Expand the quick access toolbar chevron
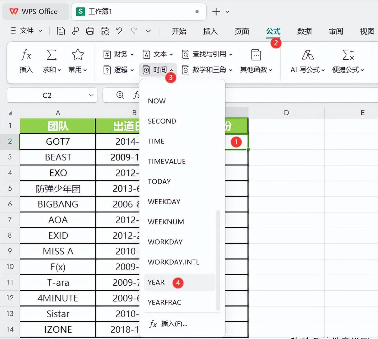 coord(149,31)
